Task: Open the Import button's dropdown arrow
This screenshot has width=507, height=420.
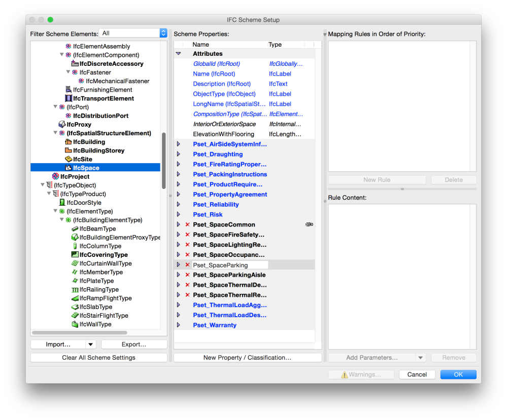Action: click(91, 345)
